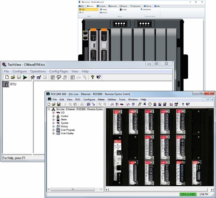Expand the Meter tree node in ROCLINK
This screenshot has height=198, width=216.
[53, 120]
